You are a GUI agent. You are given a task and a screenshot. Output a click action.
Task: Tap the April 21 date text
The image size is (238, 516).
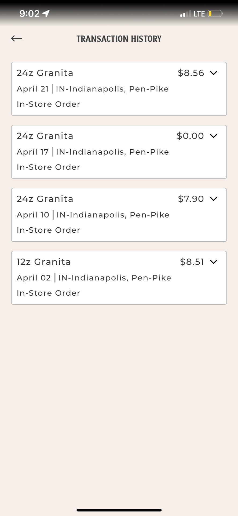33,89
